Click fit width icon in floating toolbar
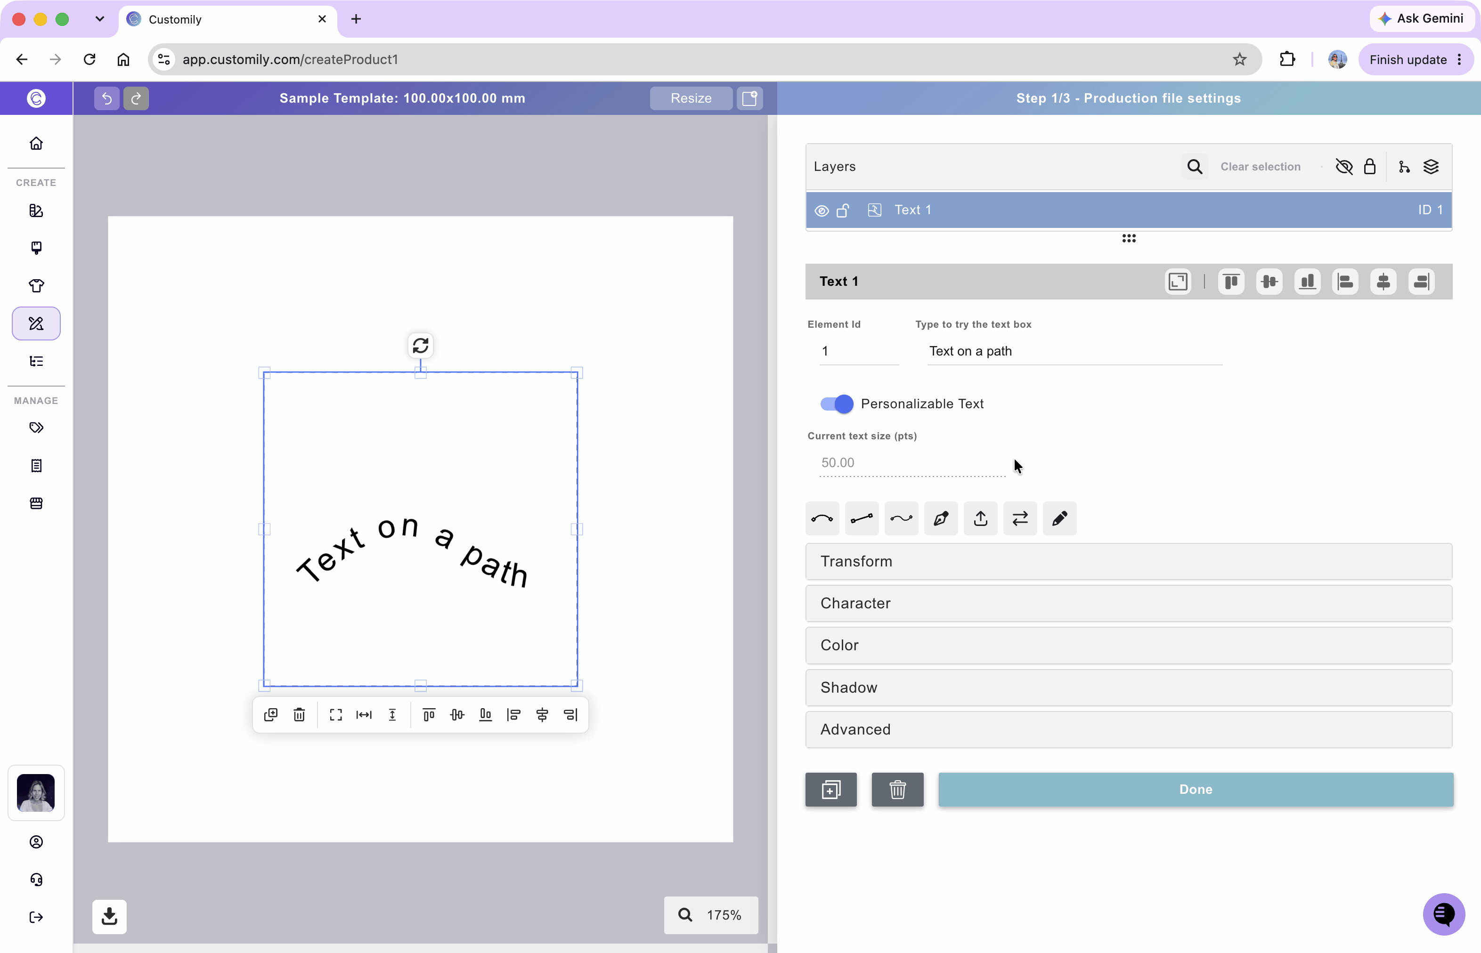Image resolution: width=1481 pixels, height=953 pixels. [364, 715]
